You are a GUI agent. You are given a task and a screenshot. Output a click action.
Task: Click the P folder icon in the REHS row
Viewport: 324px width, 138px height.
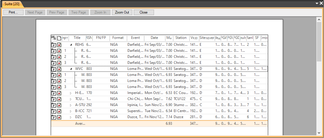(54, 45)
